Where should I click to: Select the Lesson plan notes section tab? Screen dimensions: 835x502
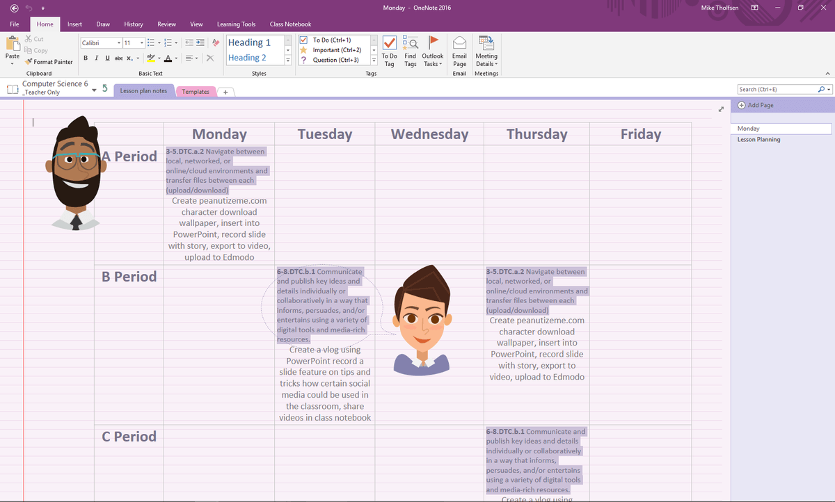coord(144,91)
